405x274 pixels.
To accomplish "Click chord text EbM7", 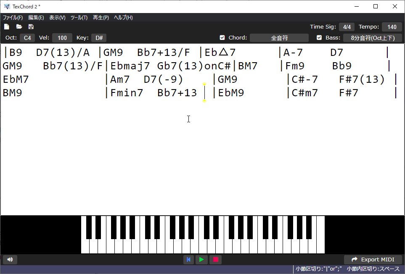I will 16,79.
